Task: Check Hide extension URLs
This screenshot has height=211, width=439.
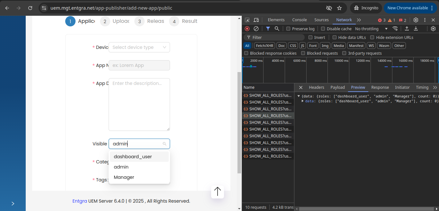Action: click(372, 37)
